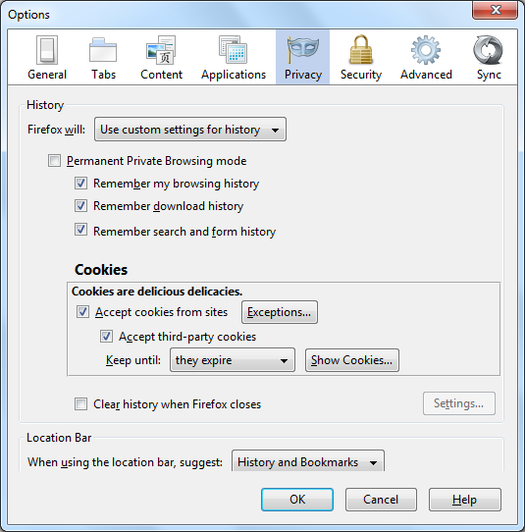Open the Keep until cookies dropdown
The width and height of the screenshot is (525, 532).
pyautogui.click(x=233, y=360)
